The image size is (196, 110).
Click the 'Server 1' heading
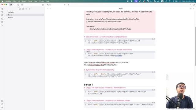point(89,85)
